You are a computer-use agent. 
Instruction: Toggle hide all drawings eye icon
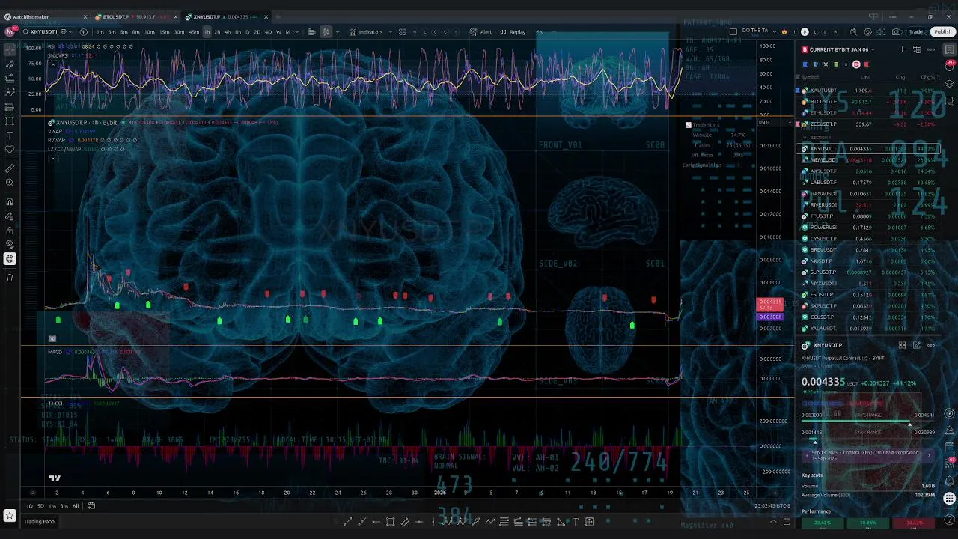pyautogui.click(x=10, y=244)
